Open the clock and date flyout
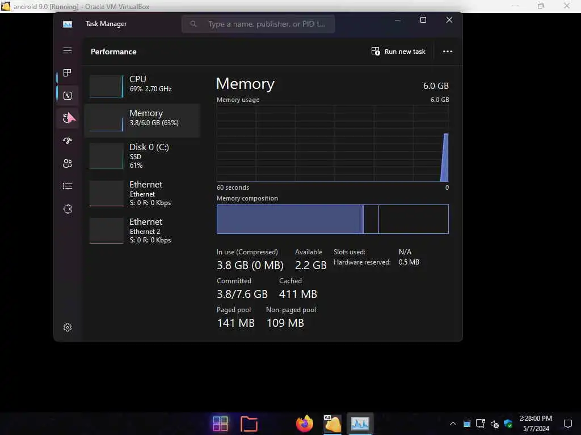Image resolution: width=581 pixels, height=435 pixels. click(x=536, y=424)
